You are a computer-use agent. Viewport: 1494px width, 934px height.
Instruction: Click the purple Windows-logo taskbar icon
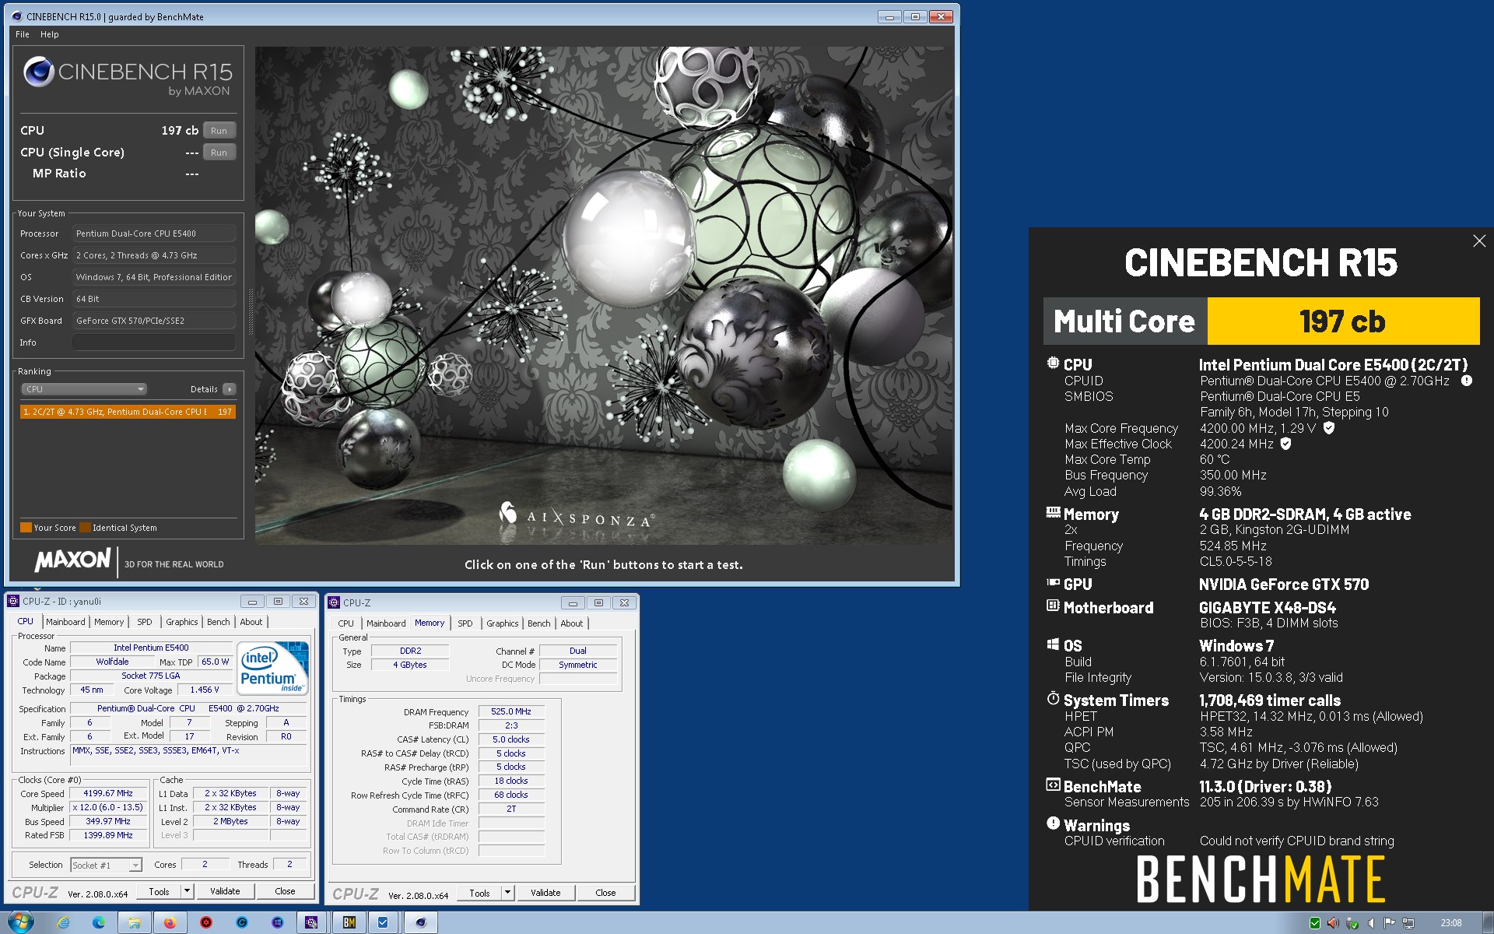pyautogui.click(x=278, y=923)
